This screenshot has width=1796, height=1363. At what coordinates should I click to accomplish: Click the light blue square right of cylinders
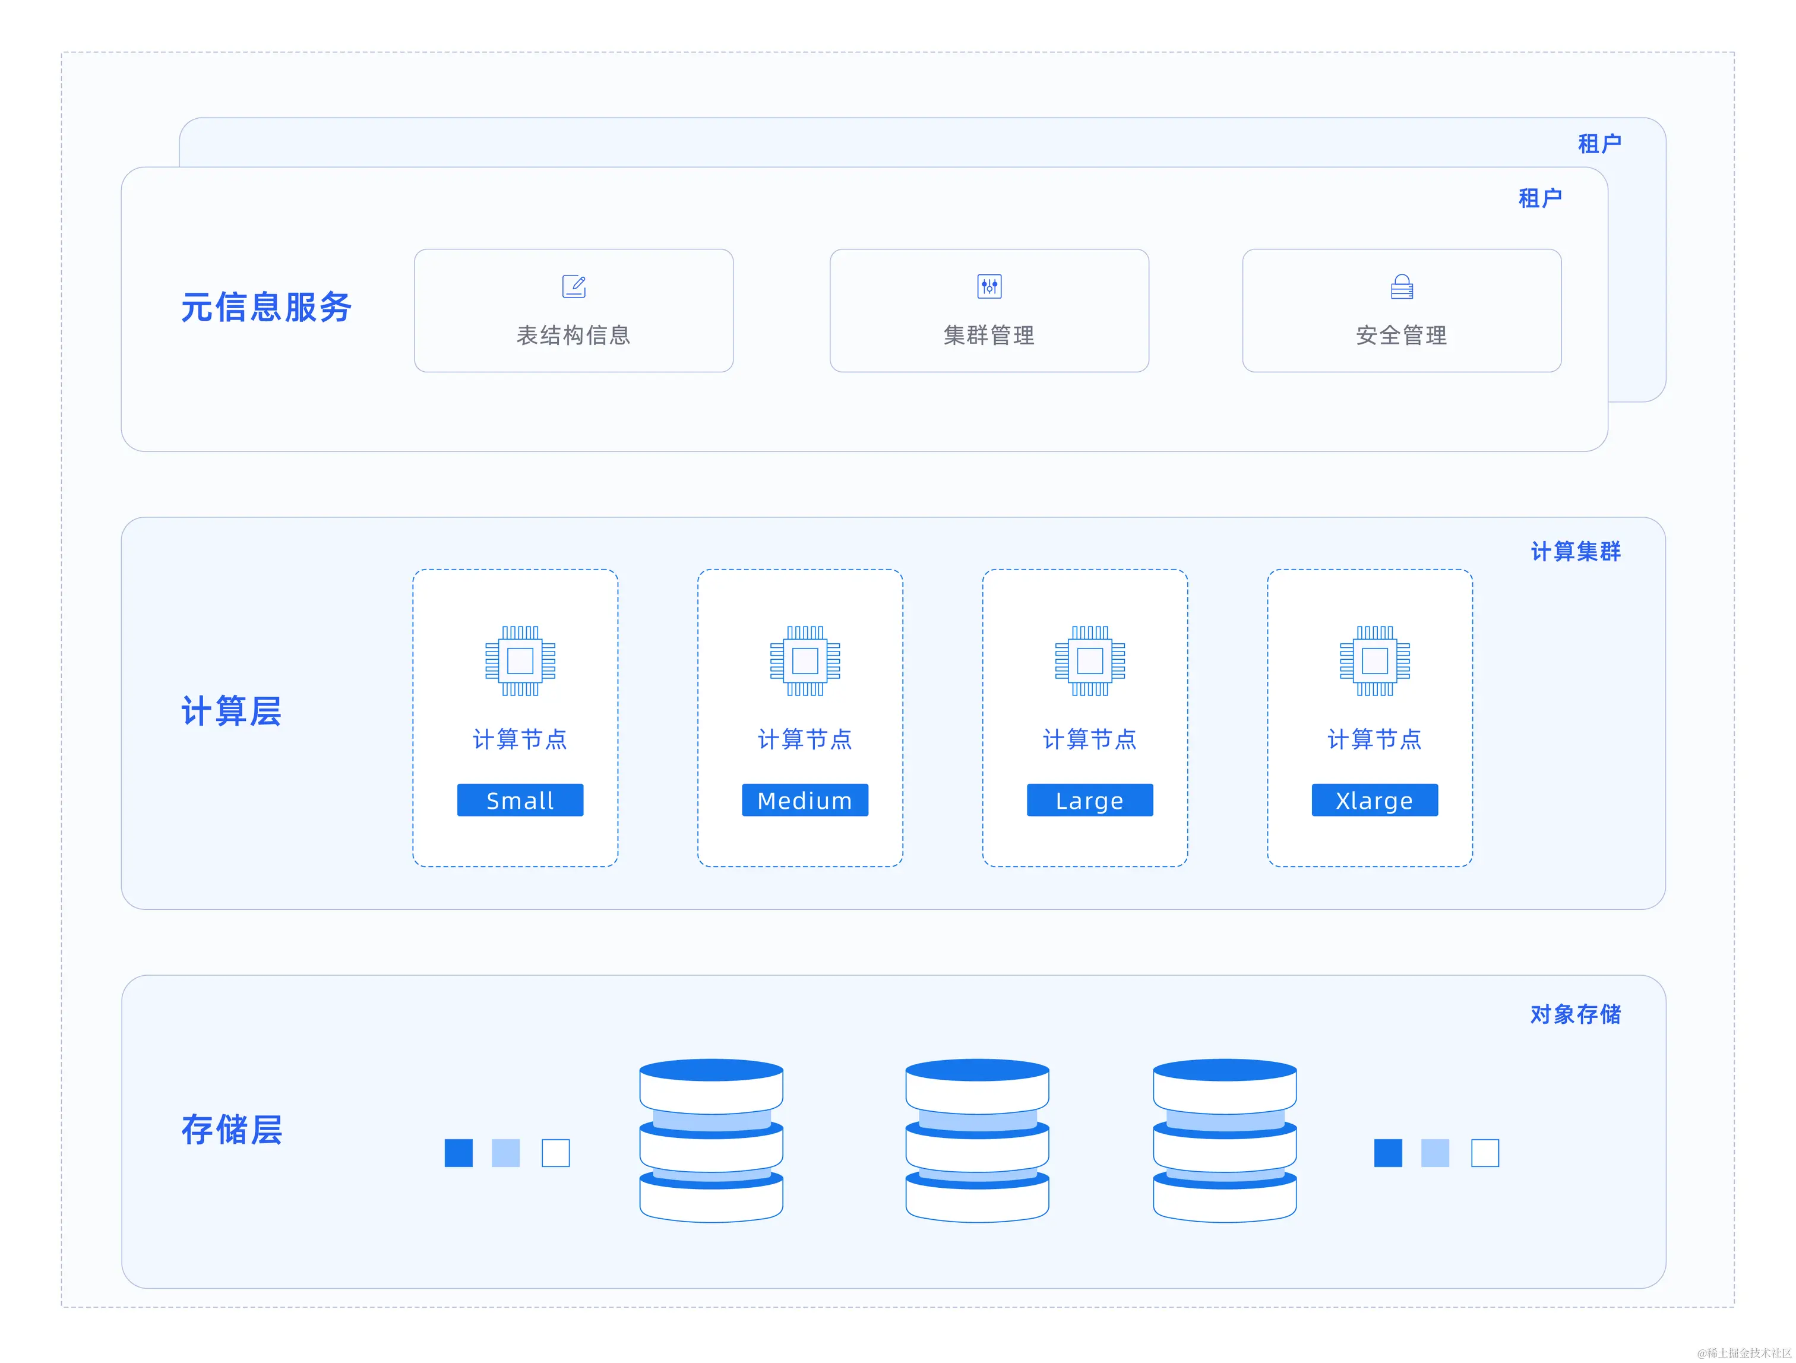1435,1153
